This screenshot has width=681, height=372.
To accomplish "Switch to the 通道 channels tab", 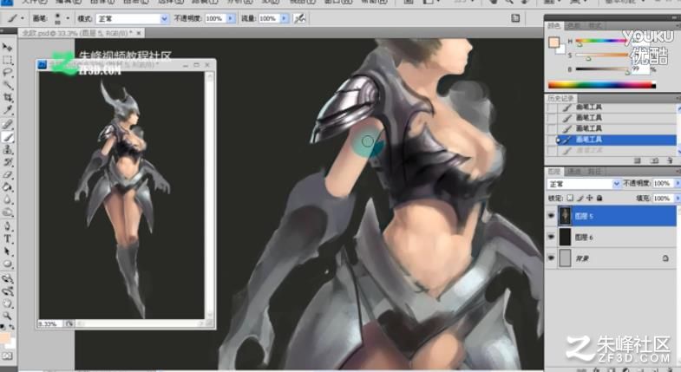I will pos(573,172).
